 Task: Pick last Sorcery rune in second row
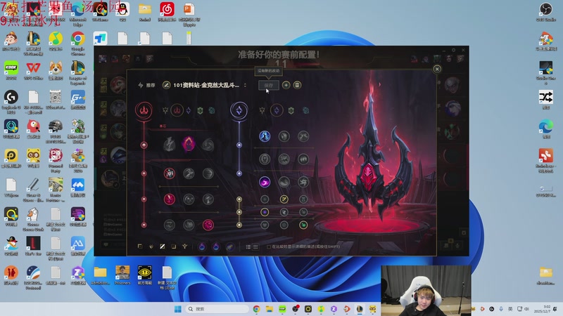tap(303, 159)
